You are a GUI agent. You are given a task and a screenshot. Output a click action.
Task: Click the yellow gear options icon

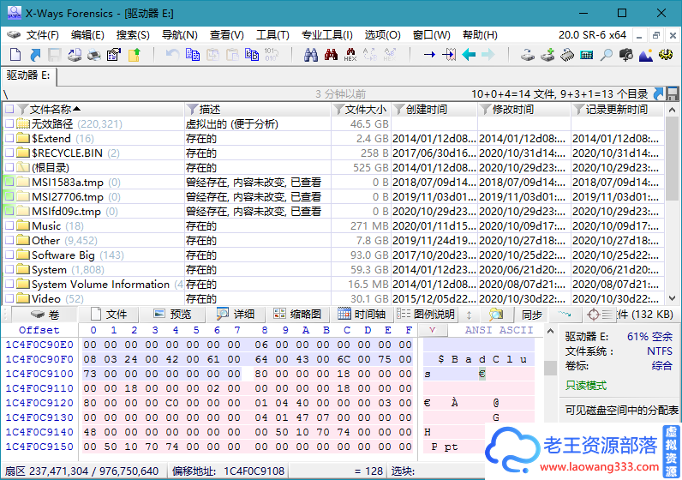666,55
